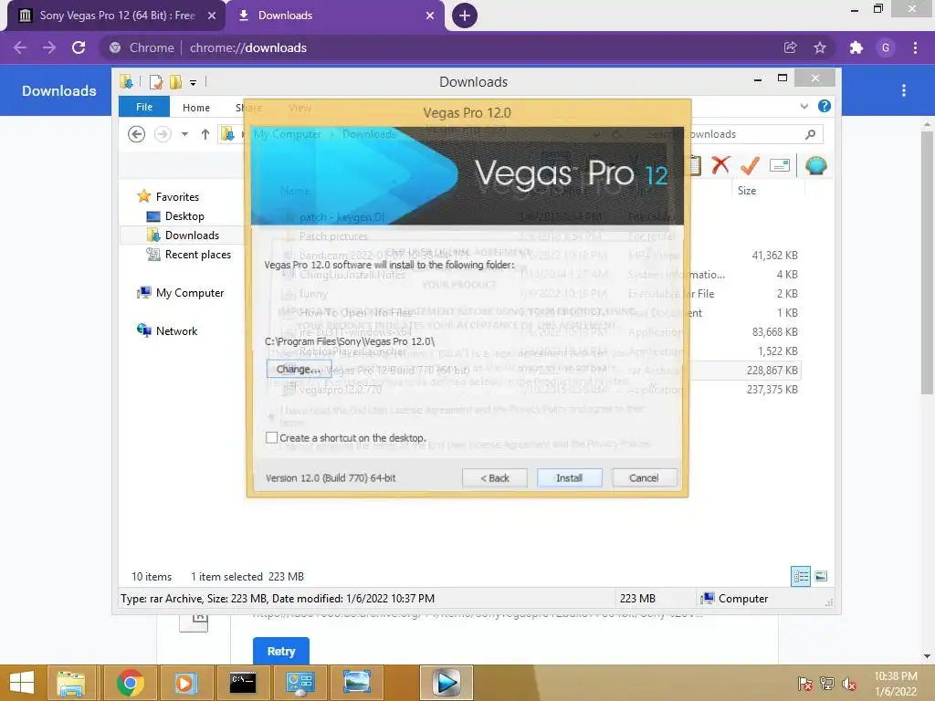Open the recent locations dropdown arrow
Image resolution: width=935 pixels, height=701 pixels.
coord(184,134)
